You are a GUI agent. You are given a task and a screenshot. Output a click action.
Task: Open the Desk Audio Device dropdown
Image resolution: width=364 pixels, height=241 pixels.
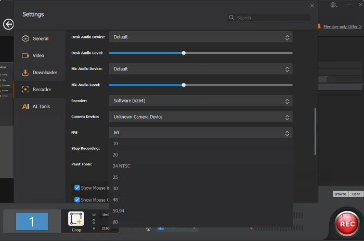(x=201, y=37)
